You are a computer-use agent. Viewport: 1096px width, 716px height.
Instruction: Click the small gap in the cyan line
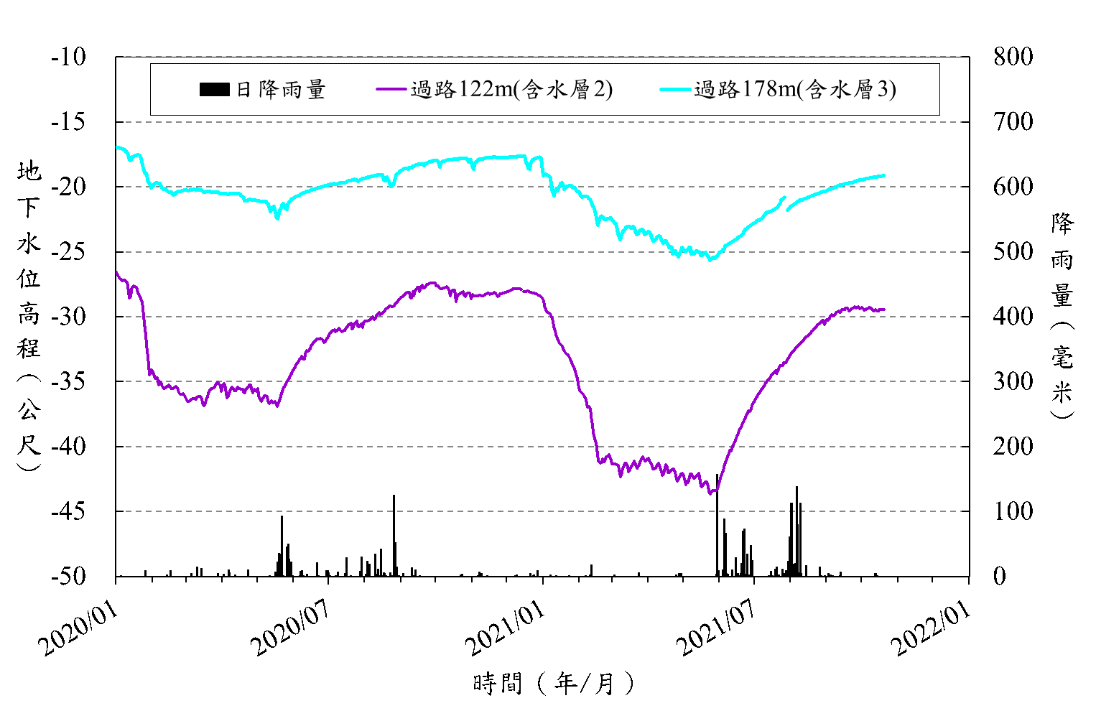[786, 203]
